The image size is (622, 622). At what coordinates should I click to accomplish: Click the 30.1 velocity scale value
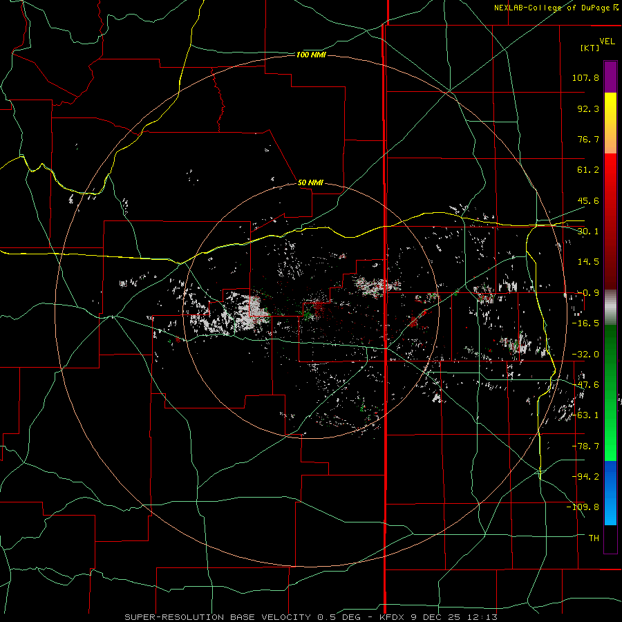(x=588, y=232)
